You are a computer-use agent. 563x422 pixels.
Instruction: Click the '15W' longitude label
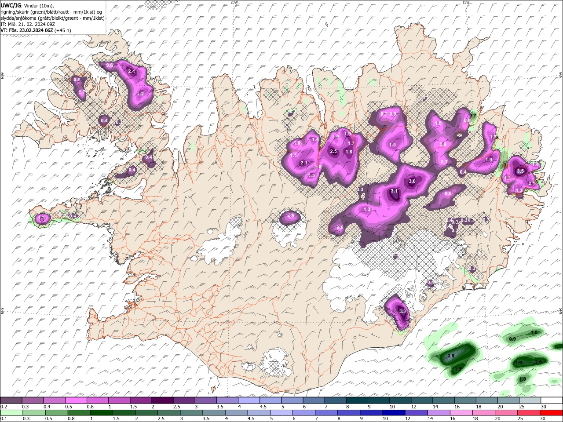click(466, 2)
